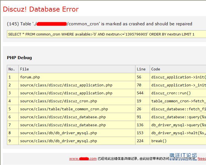The height and width of the screenshot is (165, 206).
Task: Click line number '70' cell
Action: [x=143, y=85]
